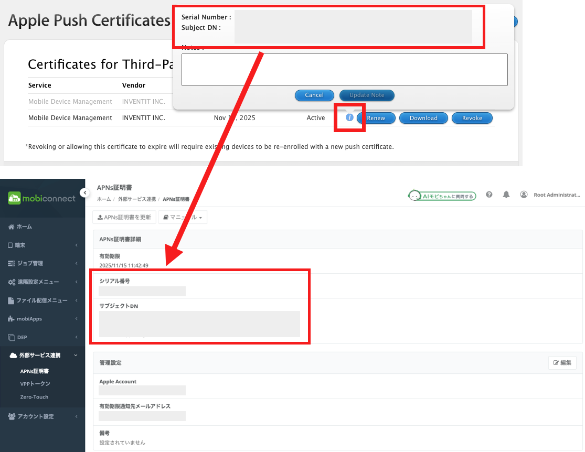The width and height of the screenshot is (585, 452).
Task: Open ホーム in the sidebar
Action: (24, 227)
